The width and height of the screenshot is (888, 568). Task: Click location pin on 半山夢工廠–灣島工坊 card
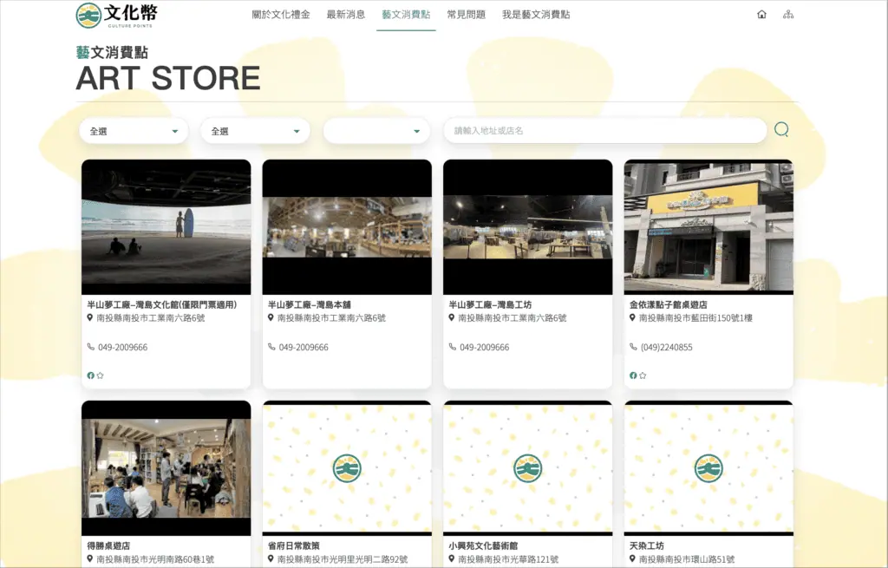(x=451, y=317)
